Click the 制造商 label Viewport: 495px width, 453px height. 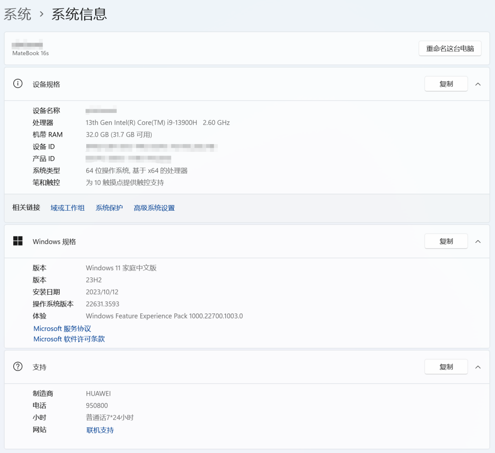(43, 394)
